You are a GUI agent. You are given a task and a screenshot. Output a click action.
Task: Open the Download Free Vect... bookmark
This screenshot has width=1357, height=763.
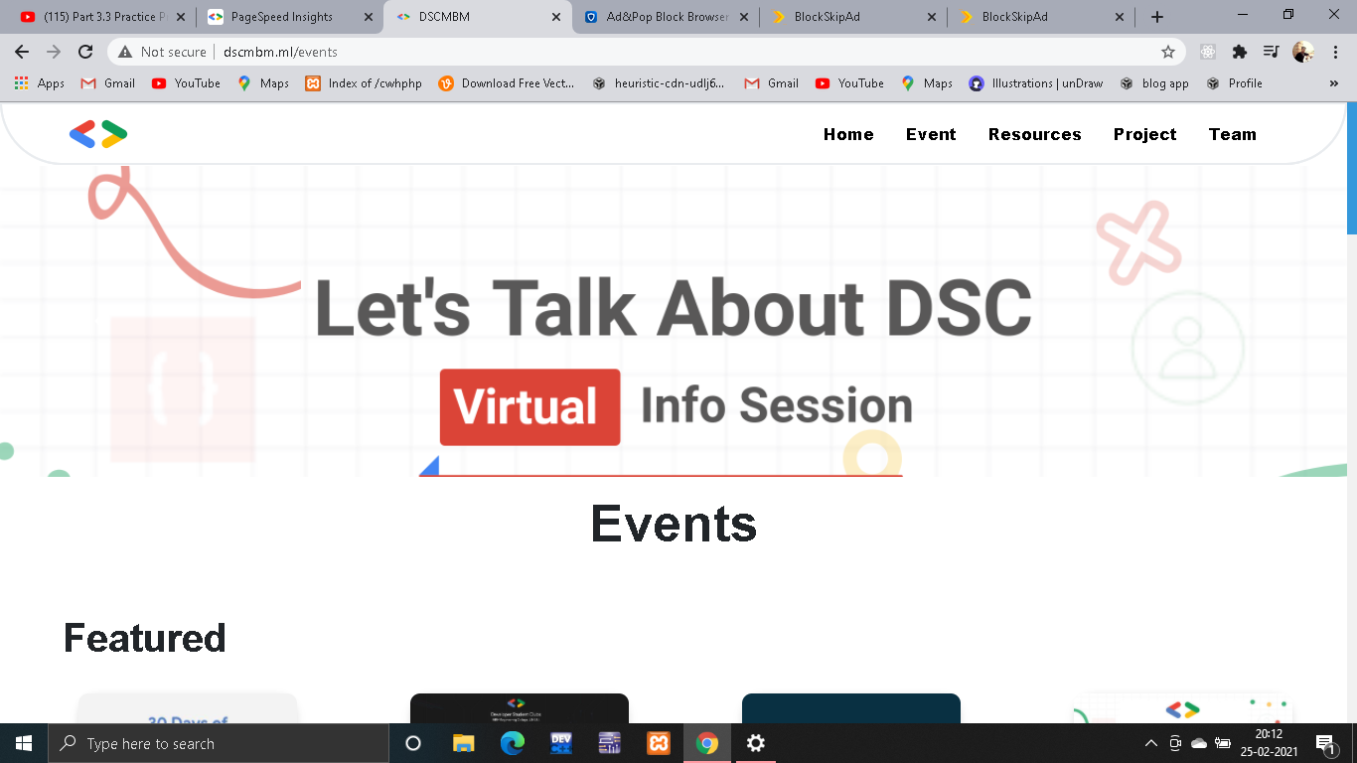coord(507,83)
